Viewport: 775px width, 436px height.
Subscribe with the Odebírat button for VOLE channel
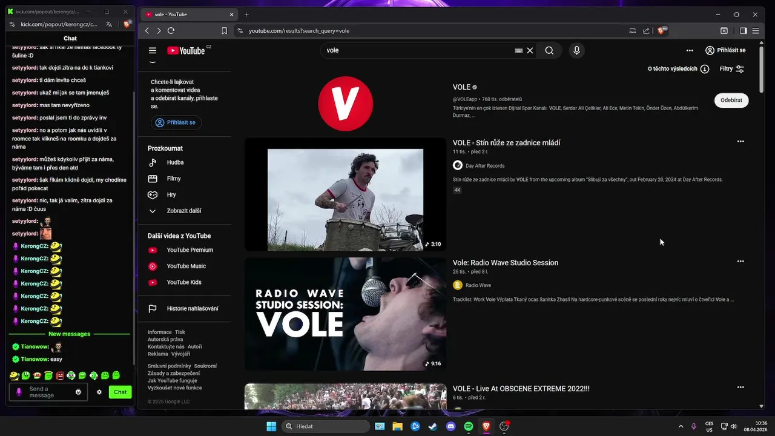(731, 101)
